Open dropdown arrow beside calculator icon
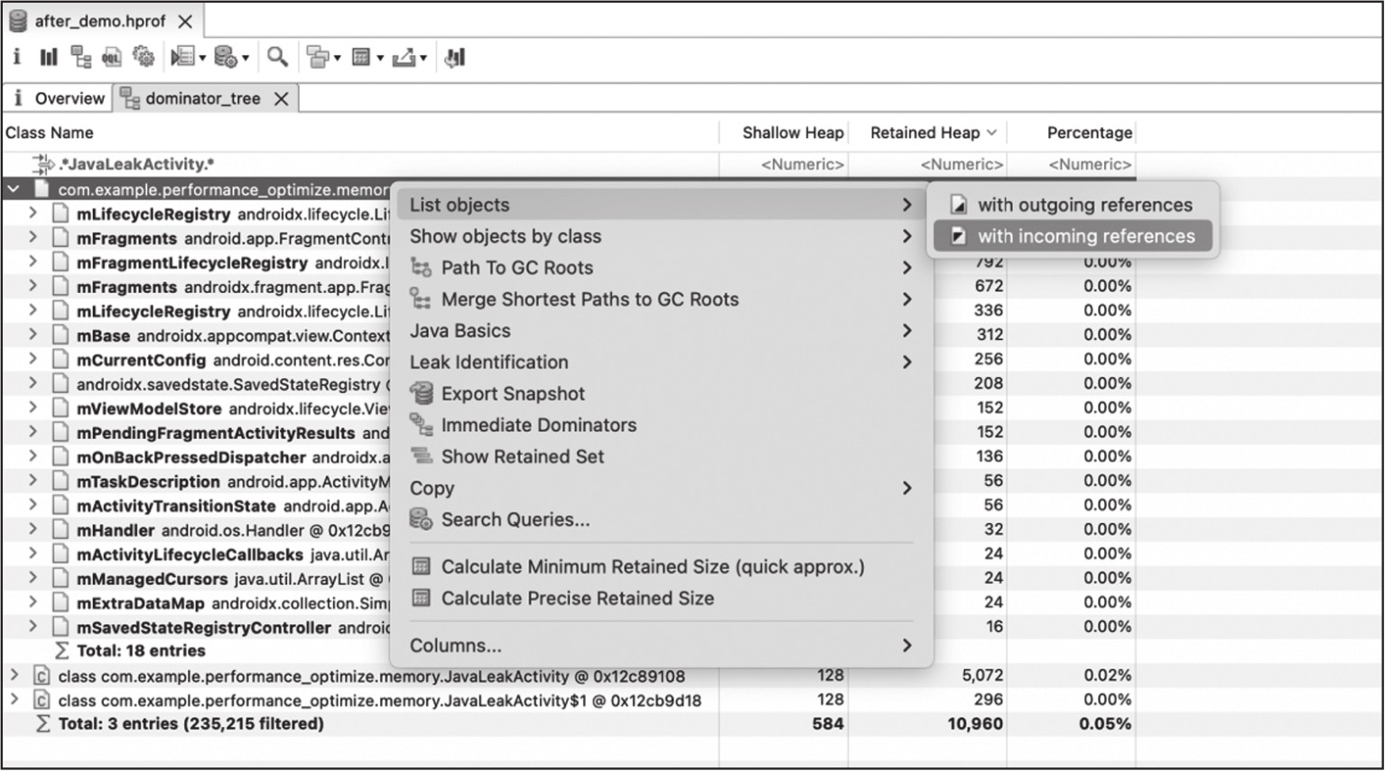Image resolution: width=1385 pixels, height=771 pixels. (x=380, y=59)
